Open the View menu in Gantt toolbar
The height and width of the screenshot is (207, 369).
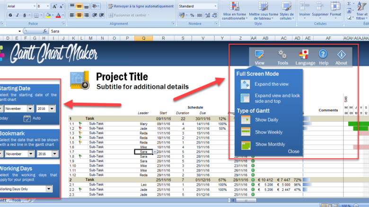click(x=259, y=56)
